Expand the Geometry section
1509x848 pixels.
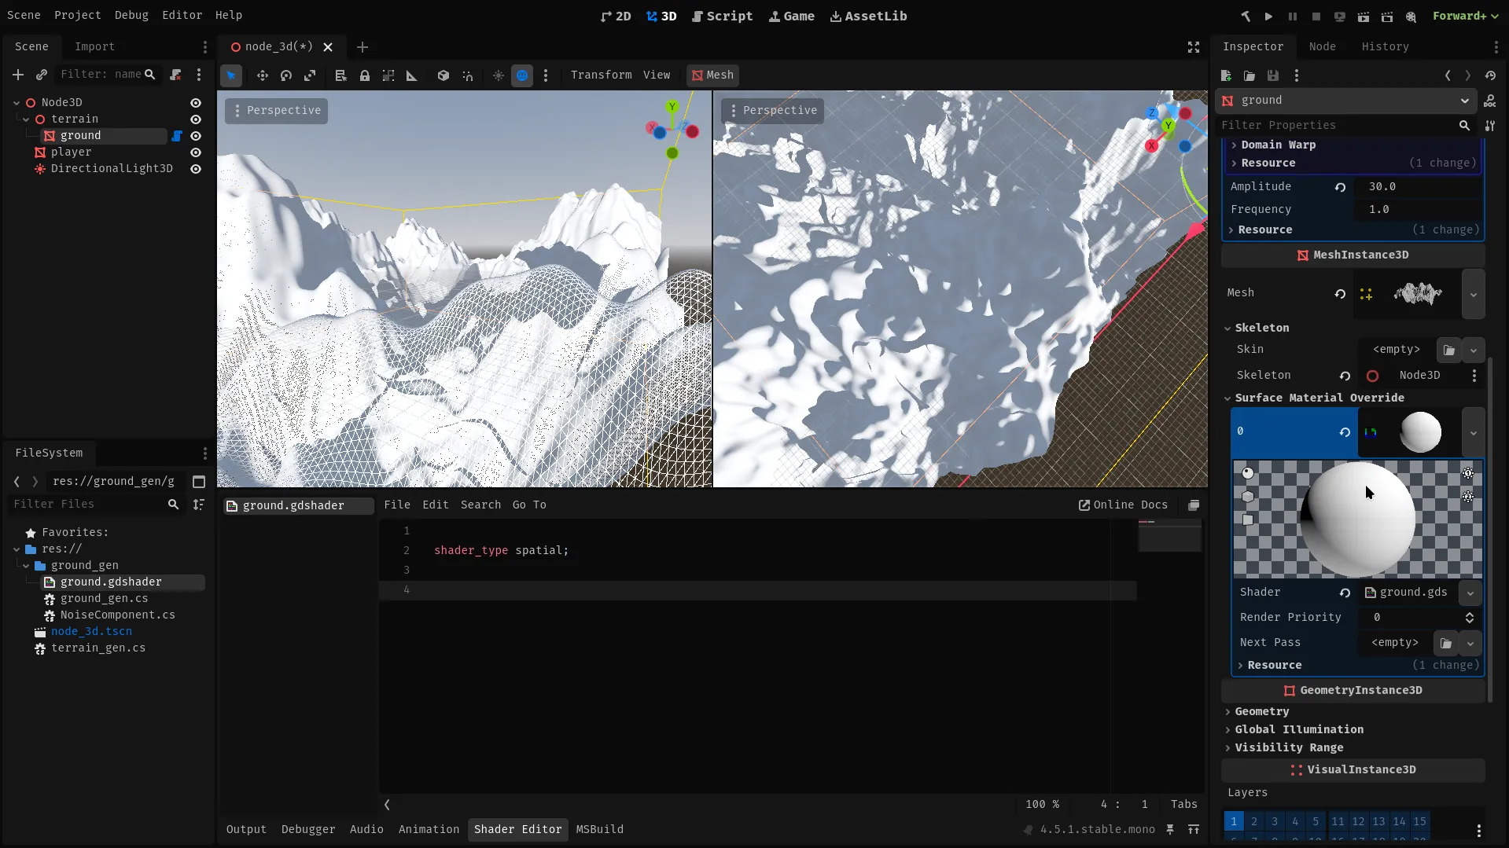1261,711
